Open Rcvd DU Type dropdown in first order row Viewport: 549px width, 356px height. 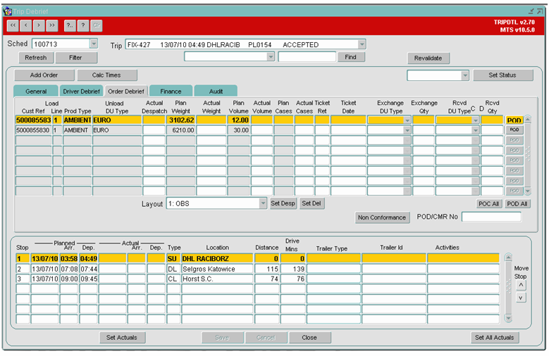[475, 120]
